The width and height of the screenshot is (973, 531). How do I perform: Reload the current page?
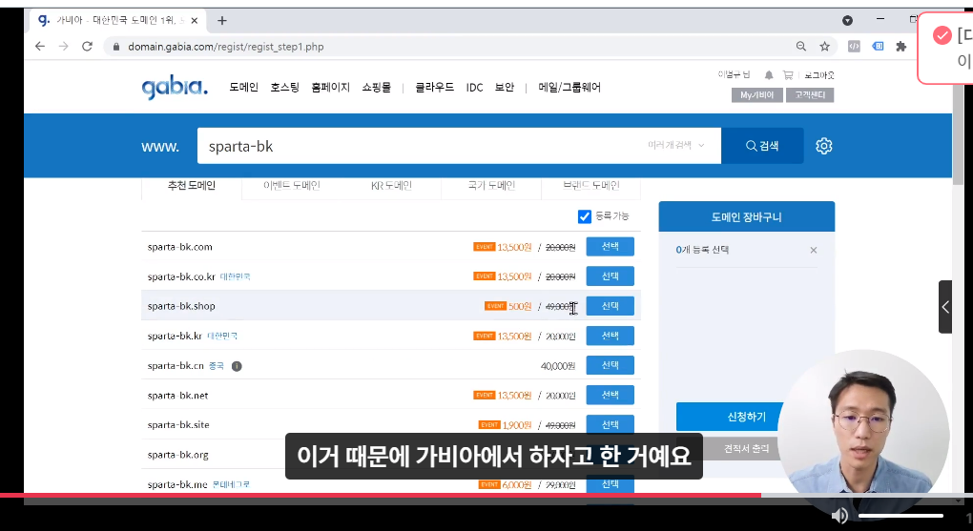pos(87,47)
